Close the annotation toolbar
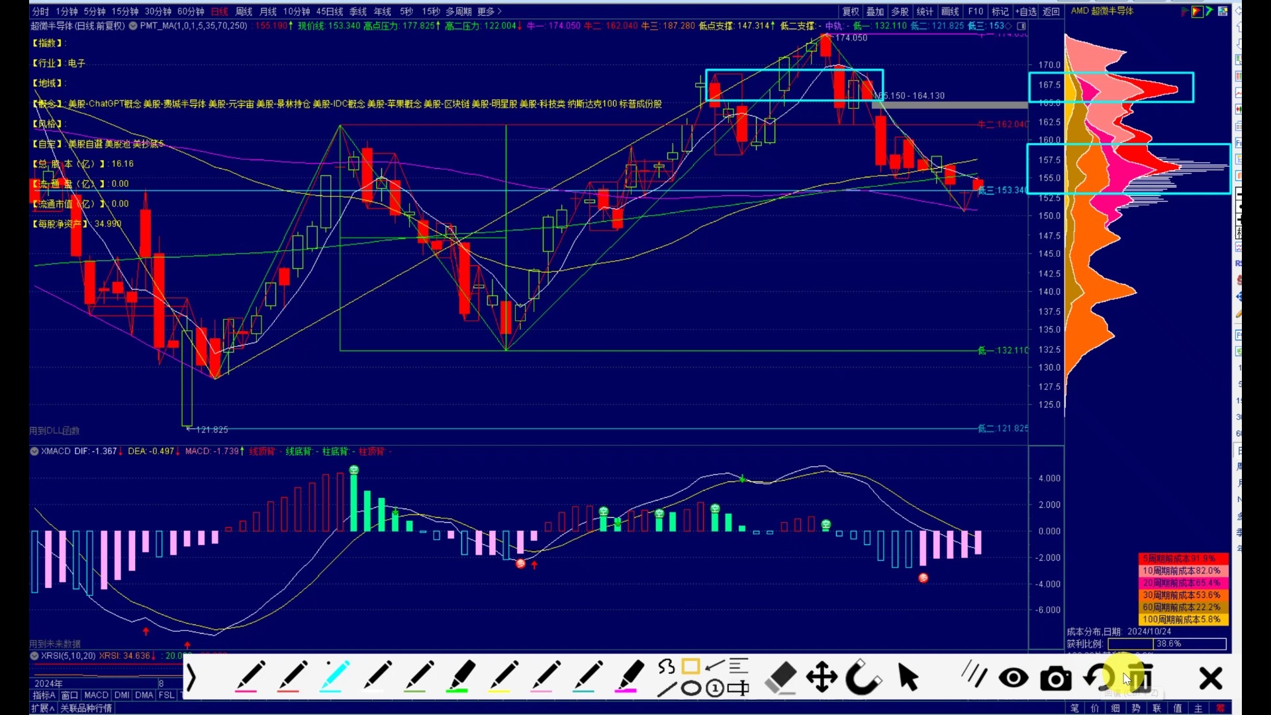 (x=1211, y=679)
